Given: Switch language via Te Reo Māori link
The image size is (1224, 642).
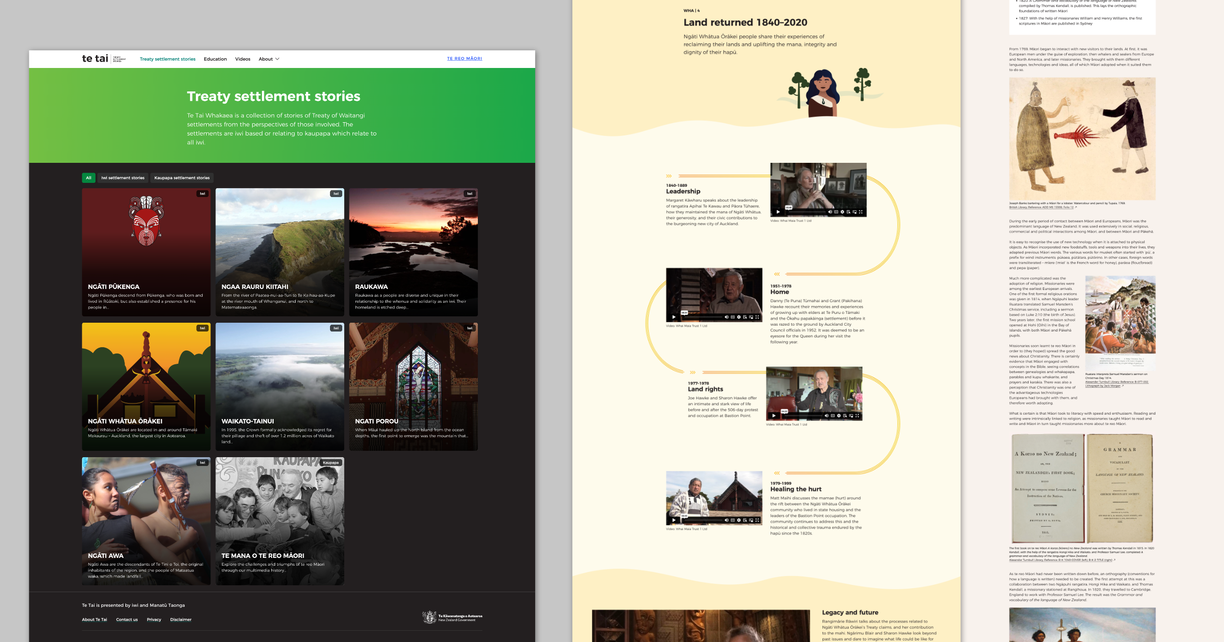Looking at the screenshot, I should click(x=464, y=59).
